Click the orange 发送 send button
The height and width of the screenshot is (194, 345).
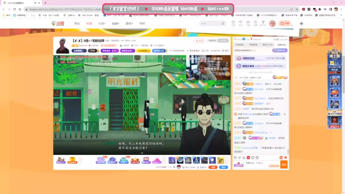pyautogui.click(x=284, y=165)
